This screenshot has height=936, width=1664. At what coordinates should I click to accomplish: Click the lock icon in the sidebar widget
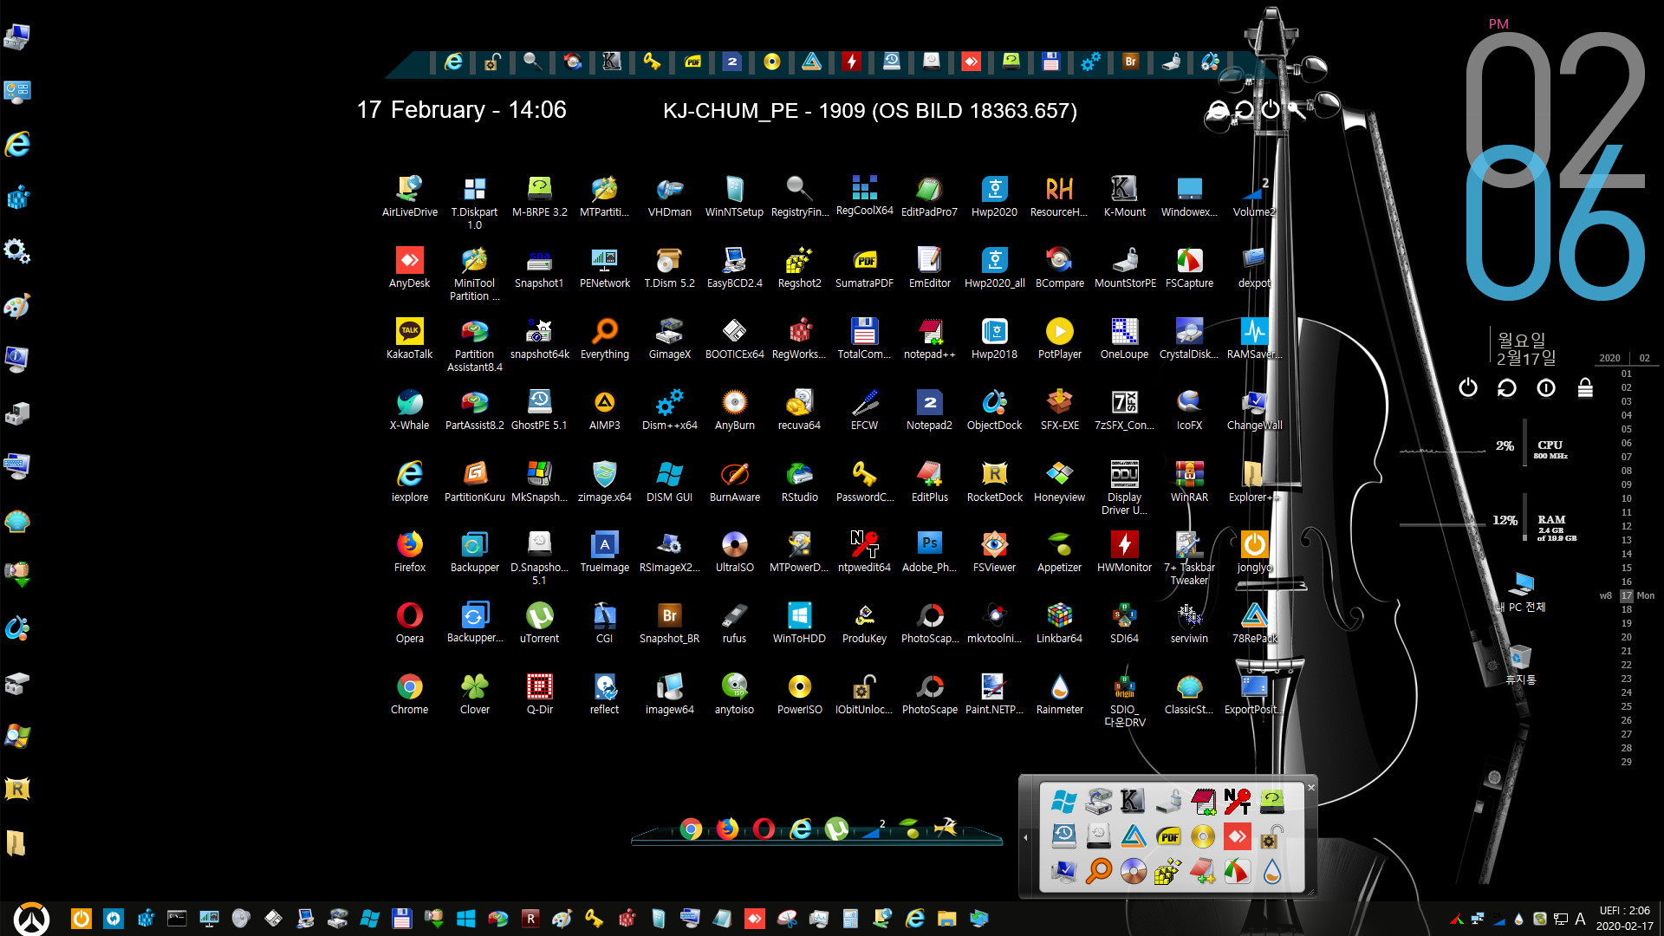point(1585,387)
